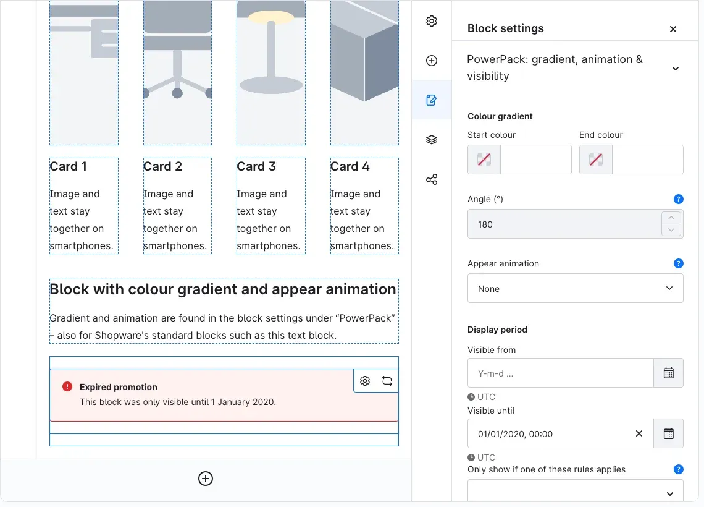Pick the Start colour swatch
Image resolution: width=704 pixels, height=507 pixels.
pos(484,160)
